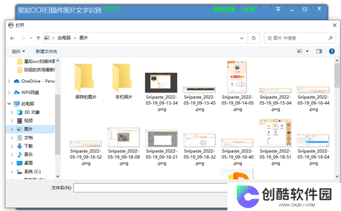Select 星如ocr扫描件 folder in sidebar
The width and height of the screenshot is (341, 211).
(36, 62)
